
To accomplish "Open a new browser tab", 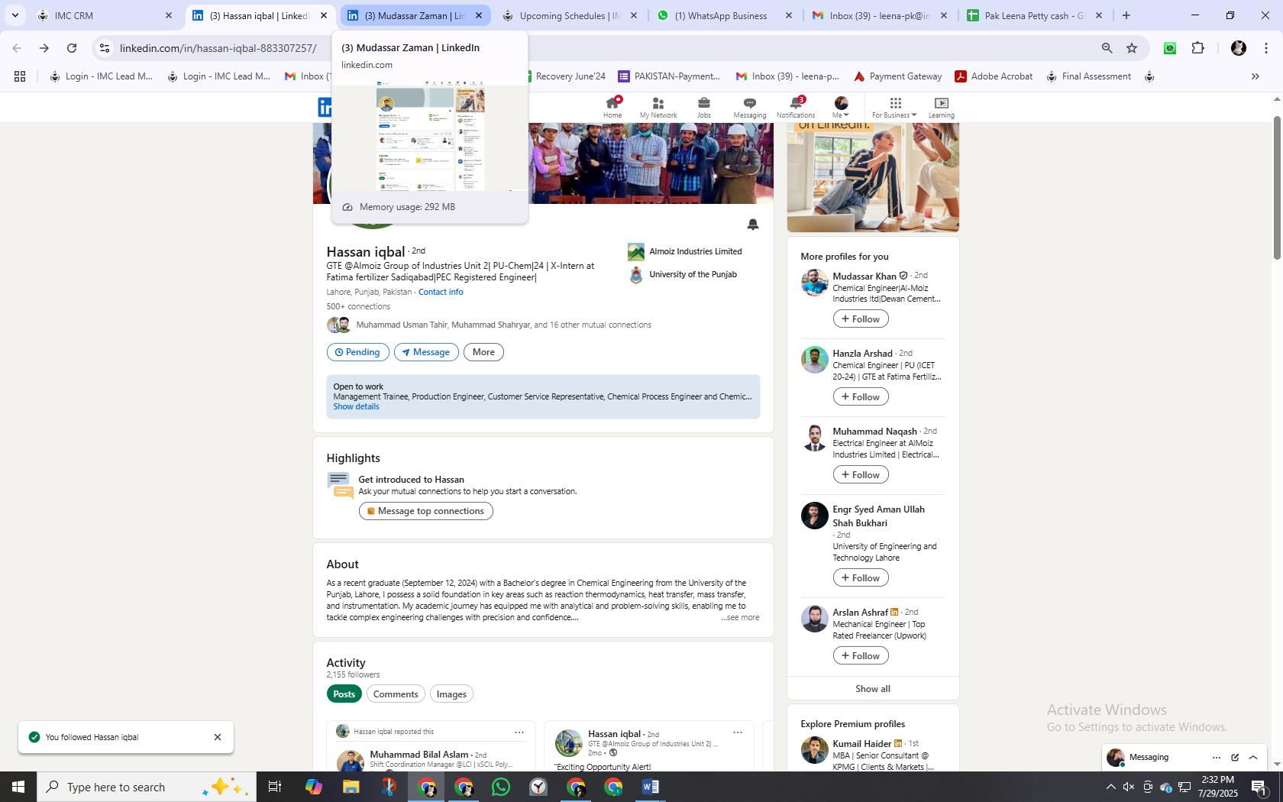I will point(1126,15).
